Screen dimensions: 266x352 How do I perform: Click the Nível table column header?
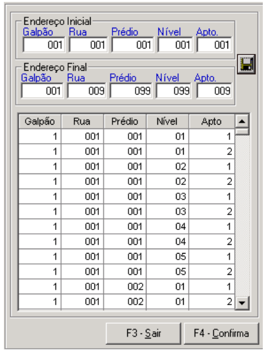[x=167, y=121]
